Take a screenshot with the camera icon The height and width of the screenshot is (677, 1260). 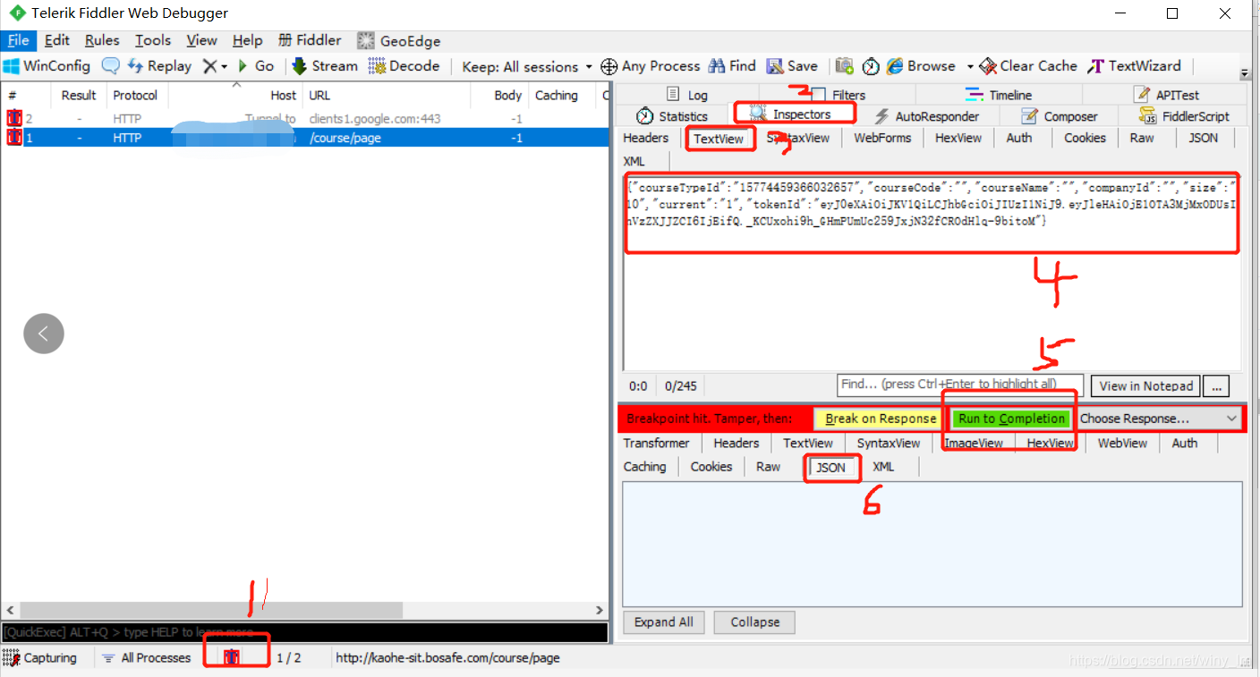(x=844, y=66)
